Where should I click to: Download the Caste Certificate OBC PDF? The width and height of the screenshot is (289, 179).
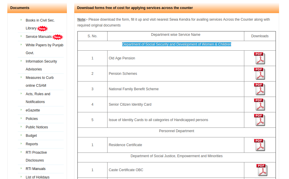262,170
